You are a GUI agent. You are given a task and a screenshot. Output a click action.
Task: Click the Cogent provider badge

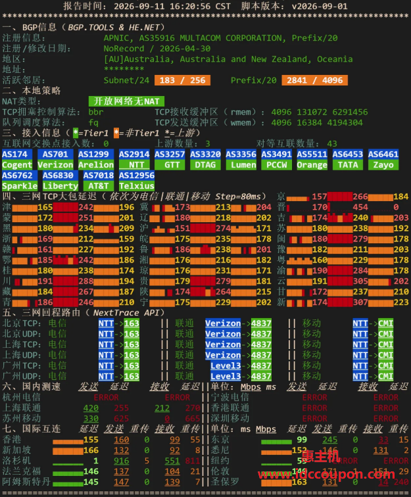click(17, 165)
